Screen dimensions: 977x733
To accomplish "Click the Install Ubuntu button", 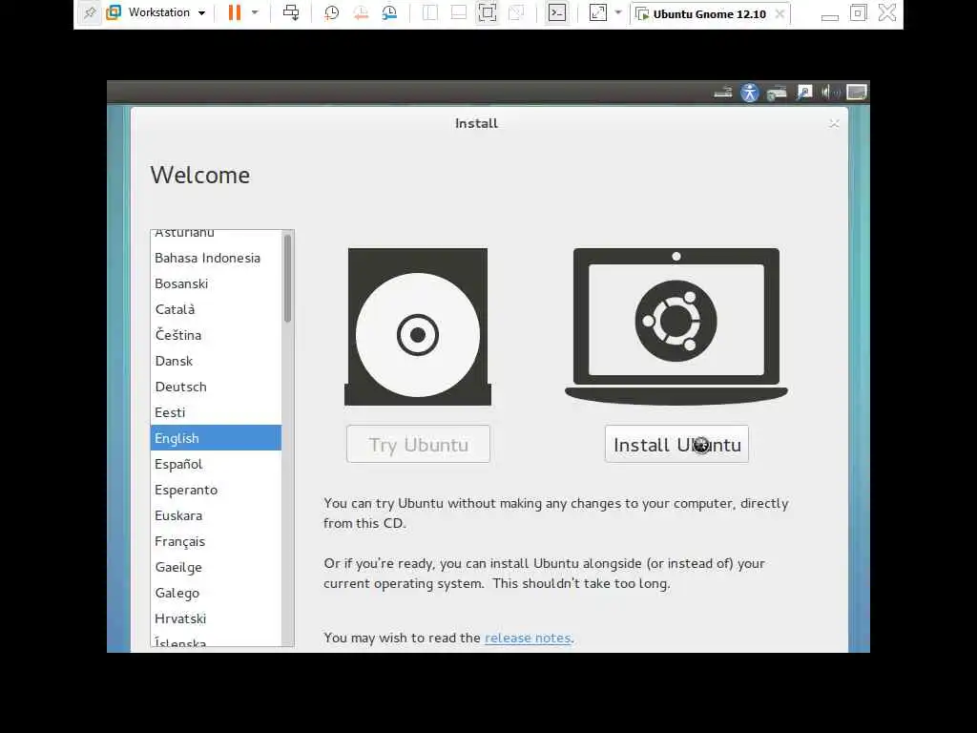I will [676, 445].
